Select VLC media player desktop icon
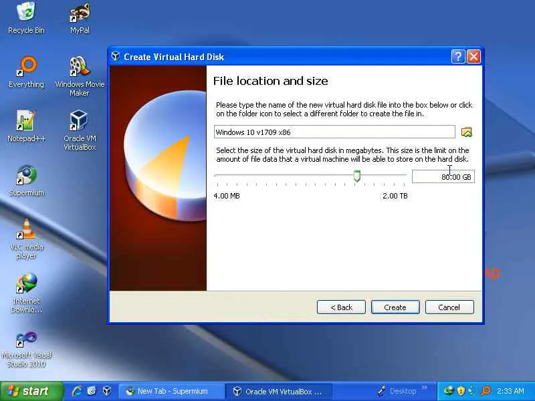Image resolution: width=535 pixels, height=401 pixels. coord(26,239)
